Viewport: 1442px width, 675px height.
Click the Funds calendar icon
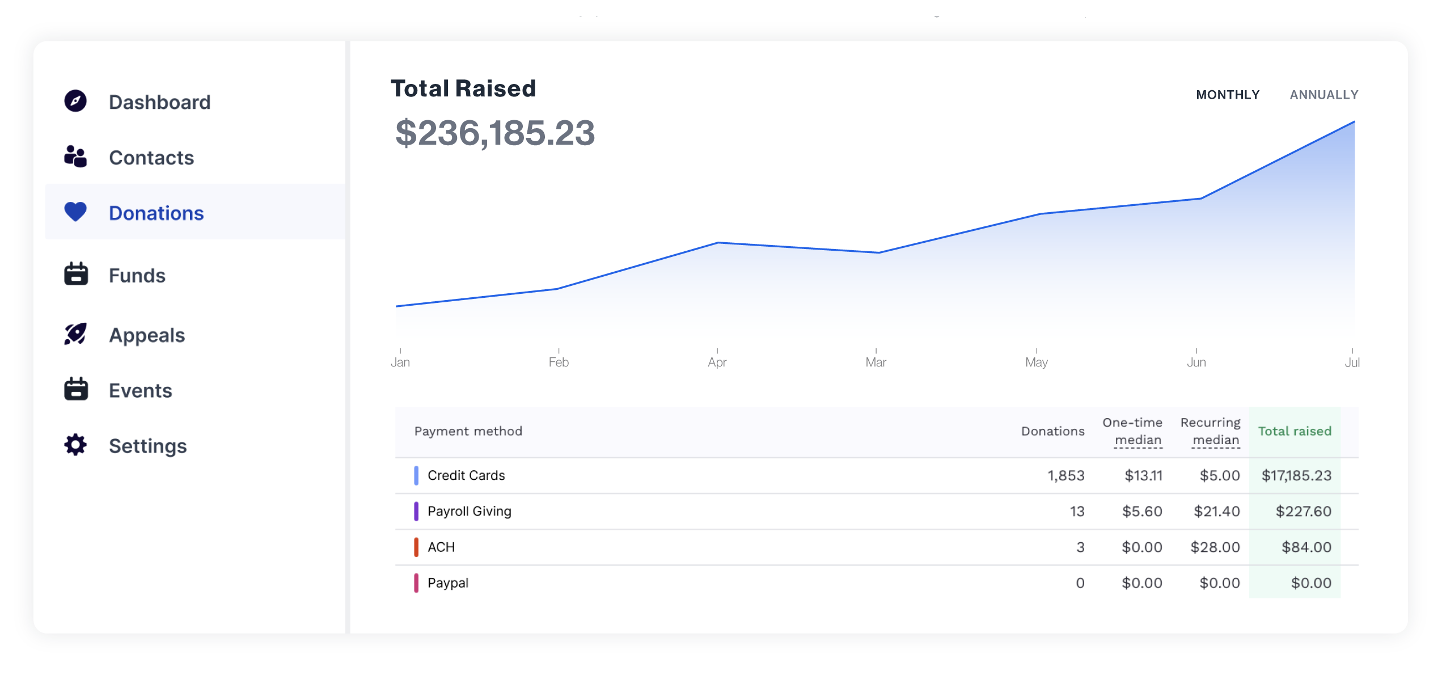(x=75, y=275)
